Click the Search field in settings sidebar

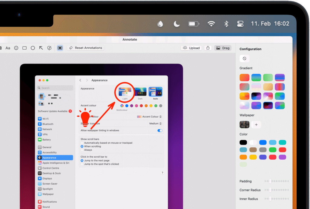point(55,88)
